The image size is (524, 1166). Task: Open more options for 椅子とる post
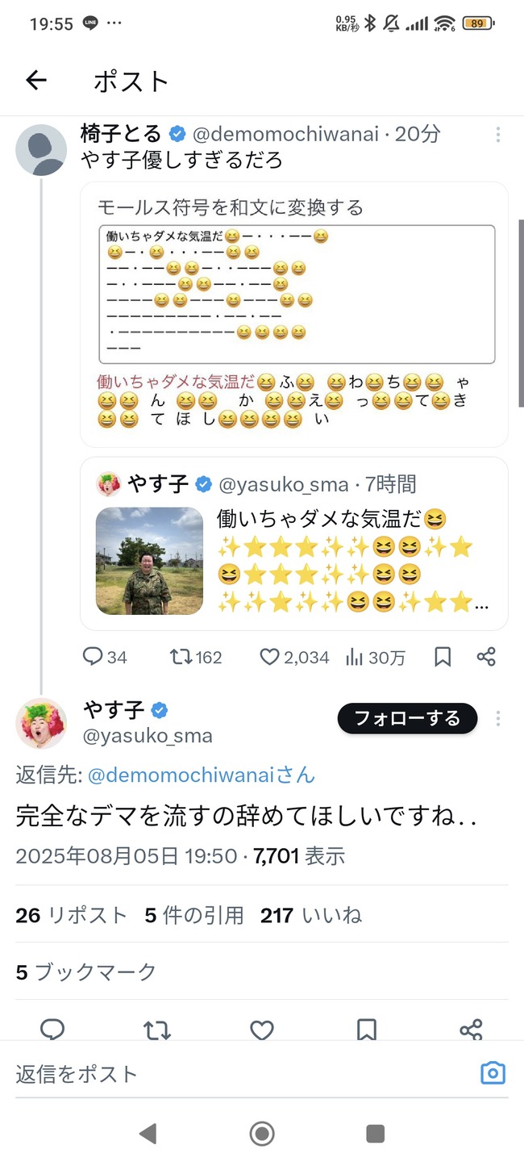[499, 135]
